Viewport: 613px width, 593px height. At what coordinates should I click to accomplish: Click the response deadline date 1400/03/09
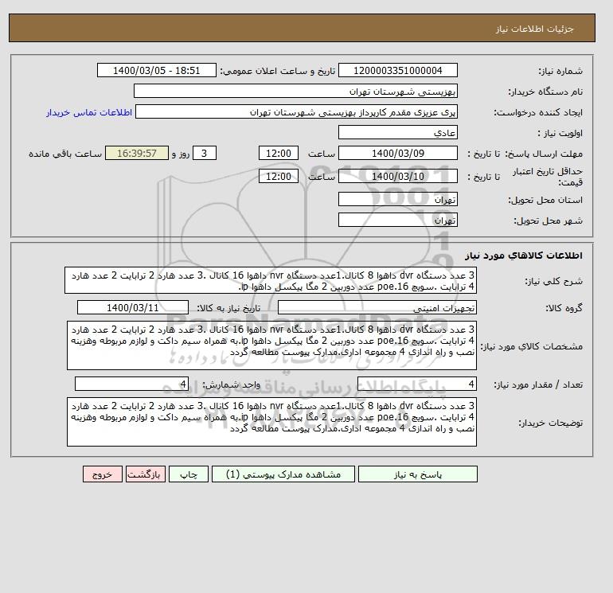397,154
